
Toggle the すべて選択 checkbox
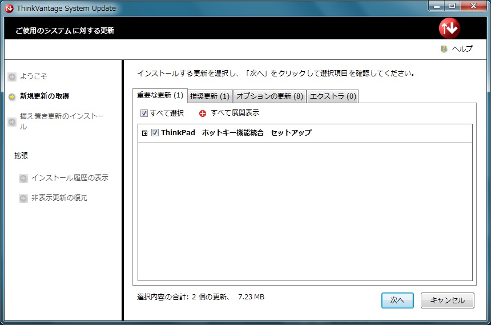[144, 113]
